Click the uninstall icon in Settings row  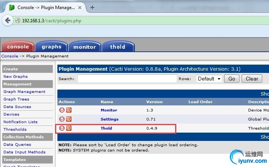click(x=62, y=119)
